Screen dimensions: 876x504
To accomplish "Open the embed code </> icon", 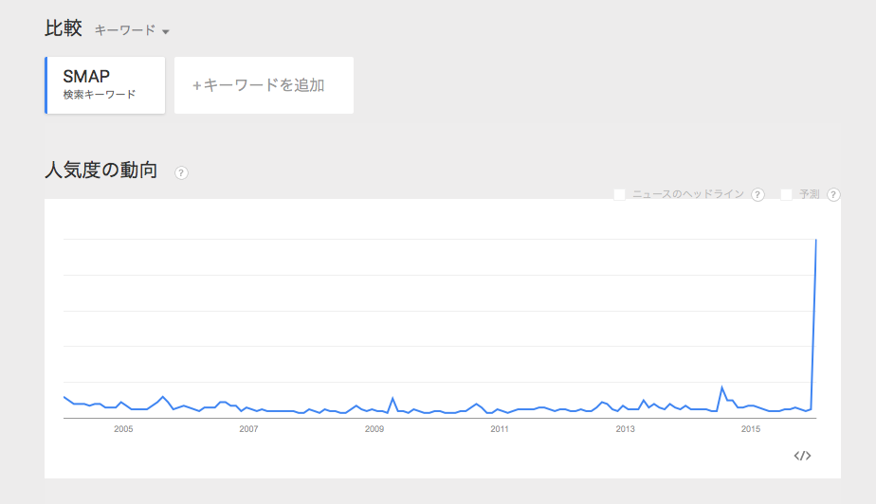I will pos(802,456).
